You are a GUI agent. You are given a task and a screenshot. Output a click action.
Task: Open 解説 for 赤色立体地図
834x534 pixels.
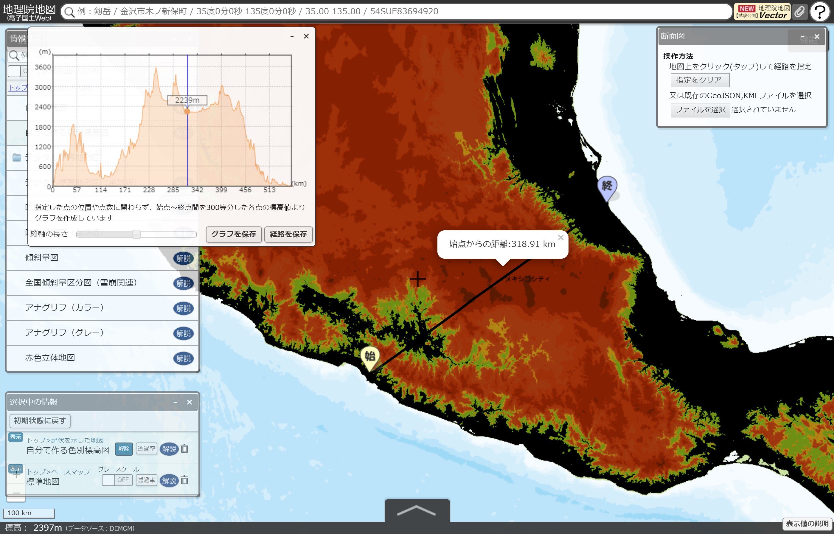(x=183, y=358)
